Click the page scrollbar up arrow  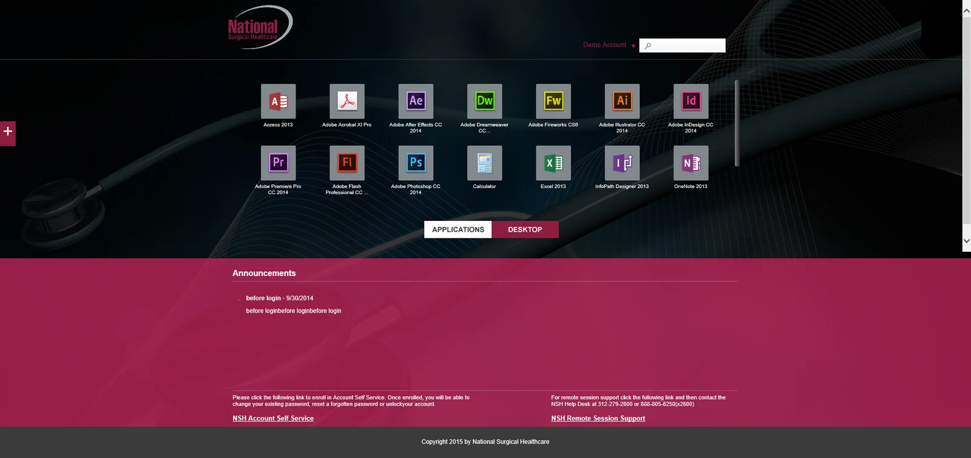coord(967,10)
